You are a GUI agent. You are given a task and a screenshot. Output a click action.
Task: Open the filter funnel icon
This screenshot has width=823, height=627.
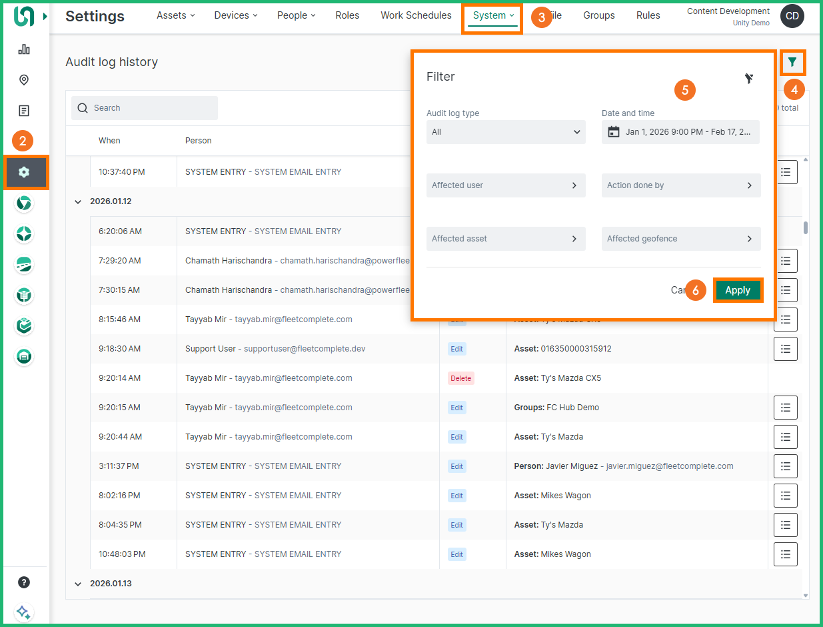pos(792,63)
